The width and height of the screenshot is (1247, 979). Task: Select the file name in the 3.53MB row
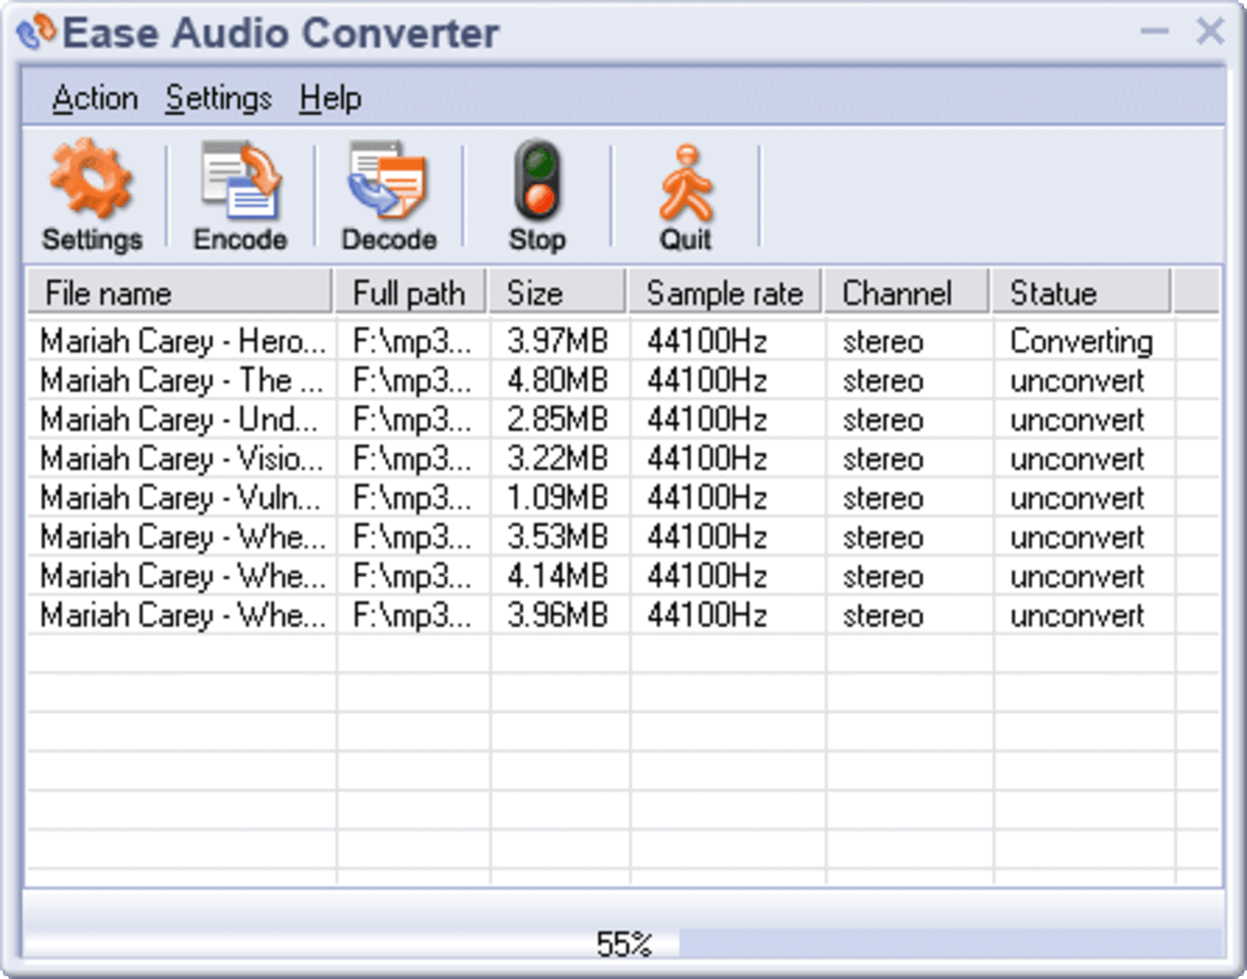[x=183, y=537]
